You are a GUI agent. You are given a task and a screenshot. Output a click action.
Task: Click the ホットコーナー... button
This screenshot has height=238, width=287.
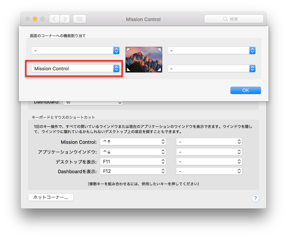pos(51,198)
